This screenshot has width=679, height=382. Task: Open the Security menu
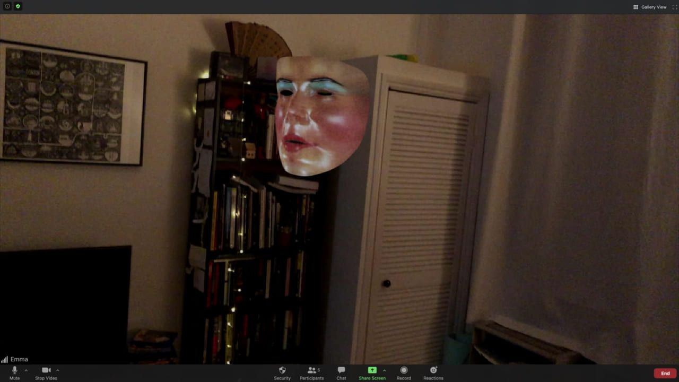coord(282,372)
